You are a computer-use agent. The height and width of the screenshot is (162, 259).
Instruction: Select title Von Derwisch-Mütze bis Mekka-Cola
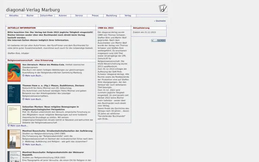(44, 65)
